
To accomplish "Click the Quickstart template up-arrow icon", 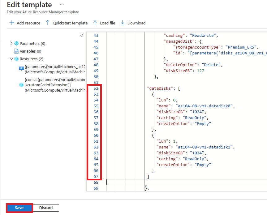I will click(48, 23).
